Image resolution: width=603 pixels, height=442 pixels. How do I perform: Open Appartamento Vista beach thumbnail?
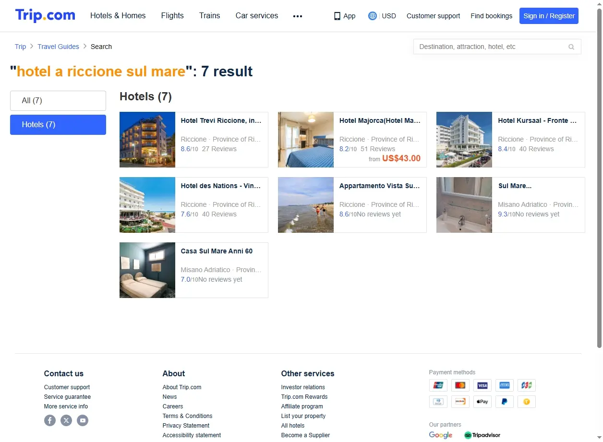(306, 205)
